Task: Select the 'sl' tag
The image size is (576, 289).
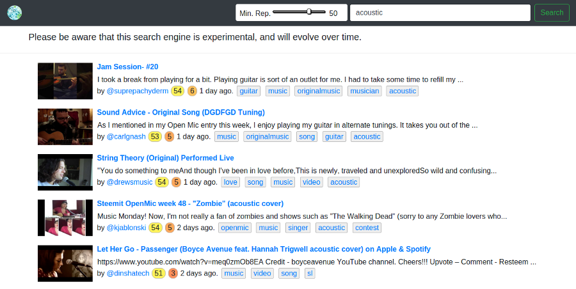Action: tap(310, 273)
